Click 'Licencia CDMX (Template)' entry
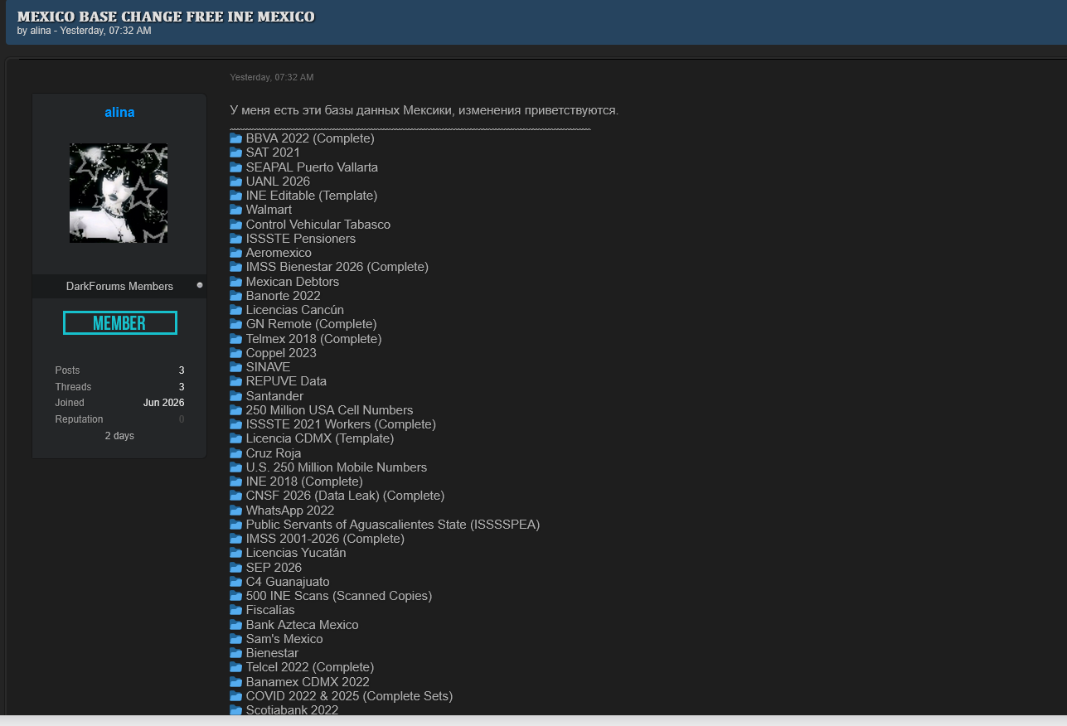Screen dimensions: 1067x726 [x=320, y=438]
